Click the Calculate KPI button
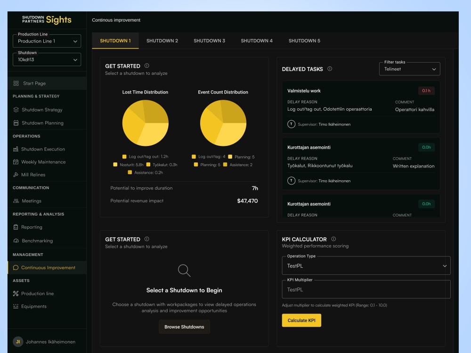The image size is (471, 353). [x=301, y=320]
